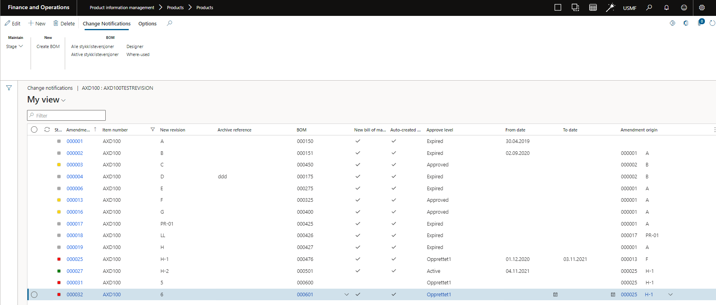Click Alle stykklisteversjoner
Screen dimensions: 716x305
pyautogui.click(x=93, y=46)
